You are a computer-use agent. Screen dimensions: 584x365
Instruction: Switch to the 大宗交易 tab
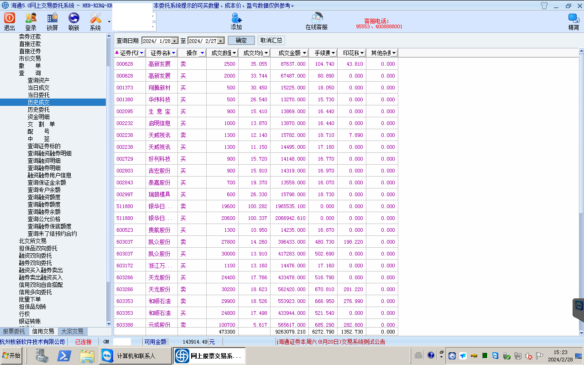[x=72, y=332]
